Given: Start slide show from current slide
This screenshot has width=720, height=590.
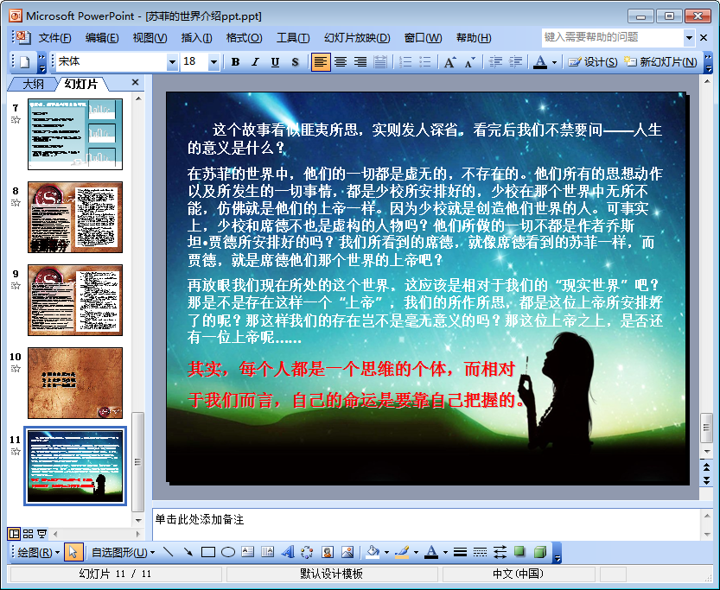Looking at the screenshot, I should (x=41, y=534).
